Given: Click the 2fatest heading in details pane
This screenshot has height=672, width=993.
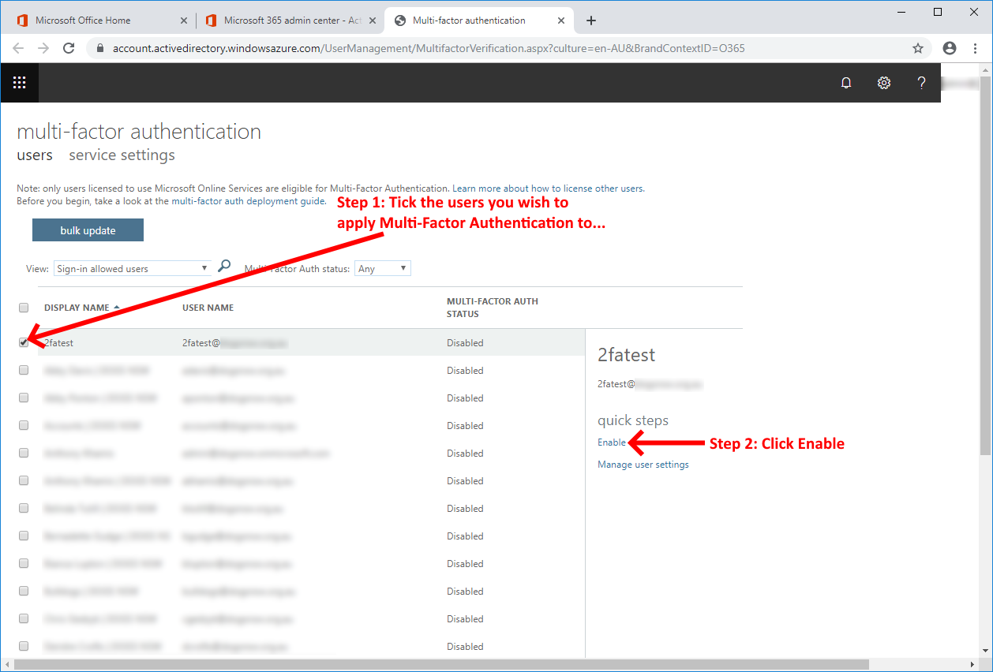Looking at the screenshot, I should click(627, 355).
